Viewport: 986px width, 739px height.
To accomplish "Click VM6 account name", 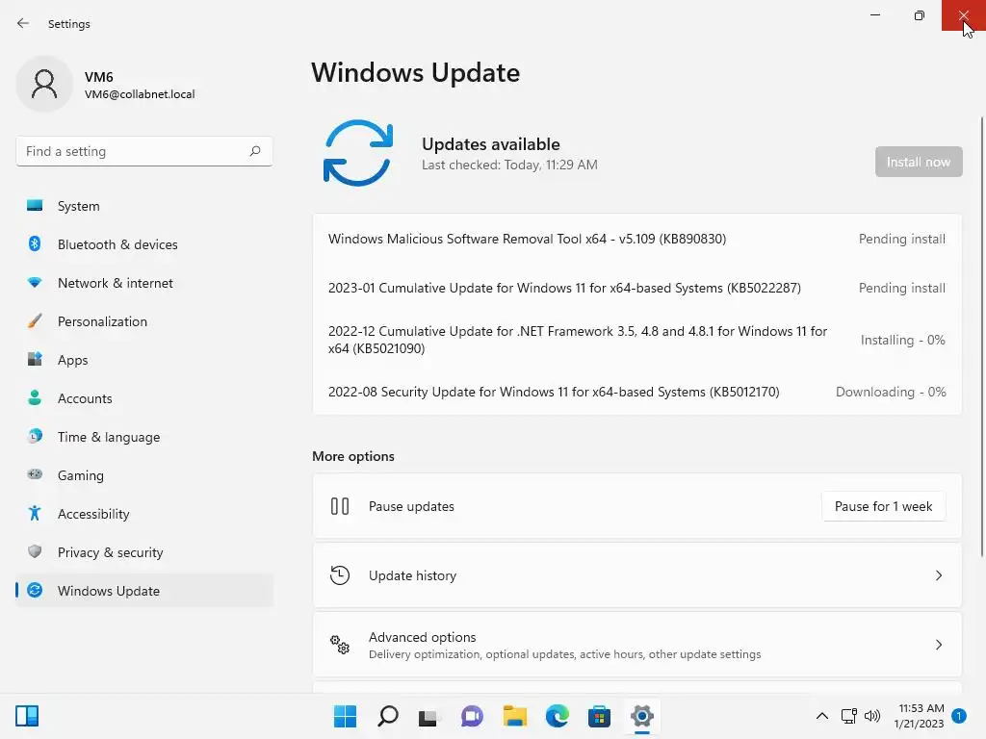I will tap(99, 77).
